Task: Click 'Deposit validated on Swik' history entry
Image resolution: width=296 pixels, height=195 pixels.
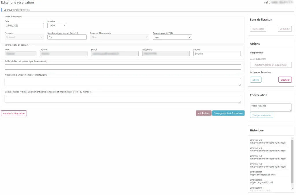Action: coord(263,175)
